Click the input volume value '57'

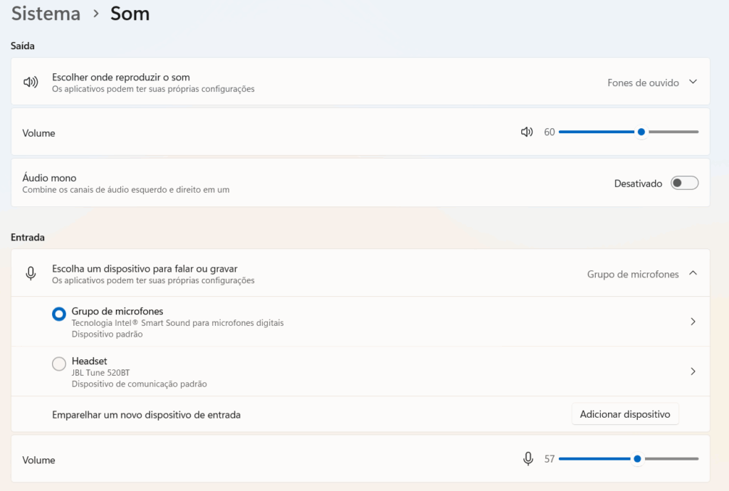tap(549, 458)
